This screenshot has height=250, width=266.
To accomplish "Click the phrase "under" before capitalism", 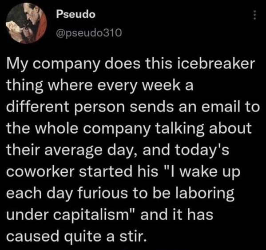I will tap(28, 215).
